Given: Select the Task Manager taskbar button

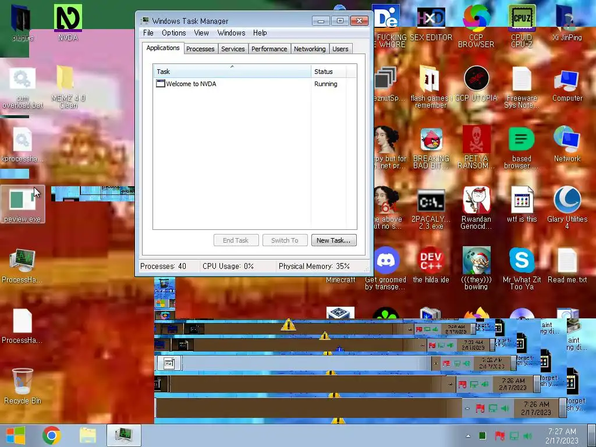Looking at the screenshot, I should coord(123,435).
